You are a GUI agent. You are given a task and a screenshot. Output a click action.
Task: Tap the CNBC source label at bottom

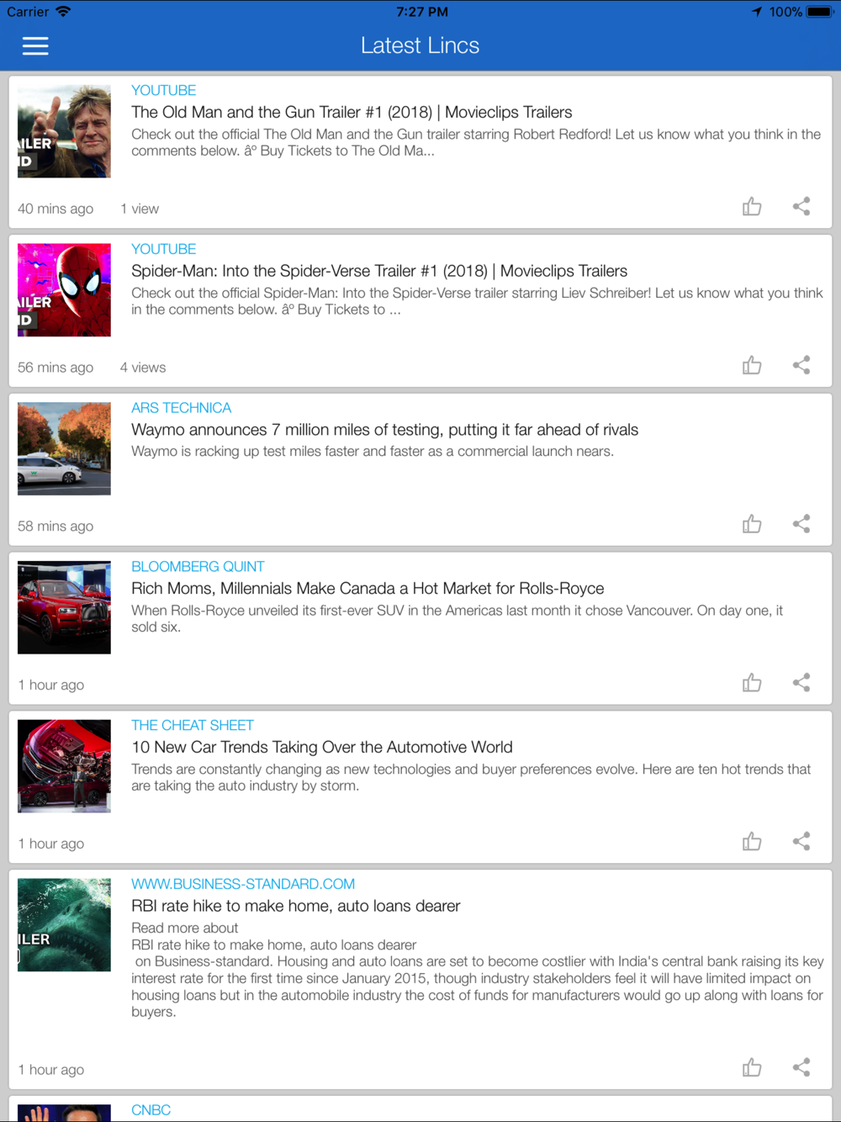click(151, 1110)
